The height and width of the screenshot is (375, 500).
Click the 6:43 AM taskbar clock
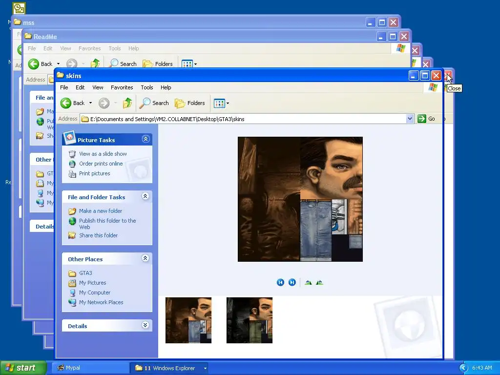[x=482, y=368]
